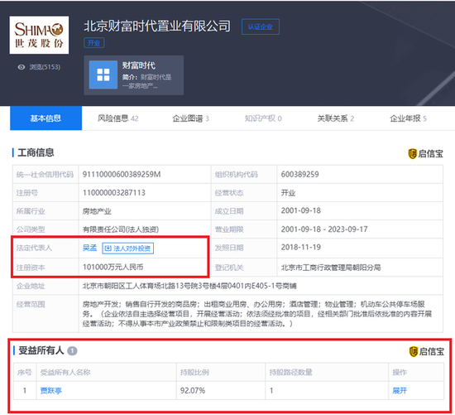This screenshot has height=415, width=455.
Task: Click the 开业 status tag under company name
Action: pos(94,43)
